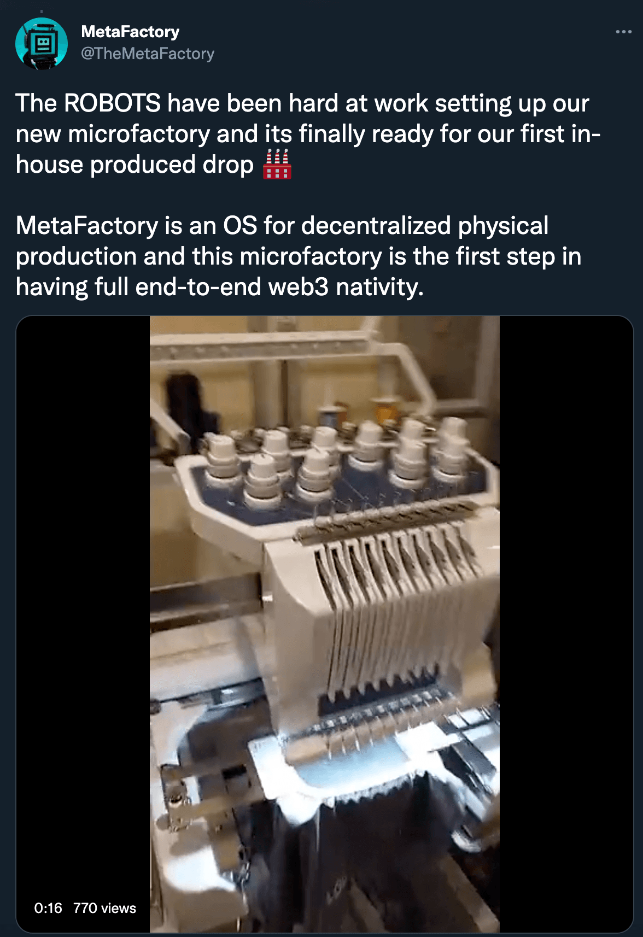This screenshot has height=937, width=643.
Task: Click the red factory emoji
Action: coord(277,164)
